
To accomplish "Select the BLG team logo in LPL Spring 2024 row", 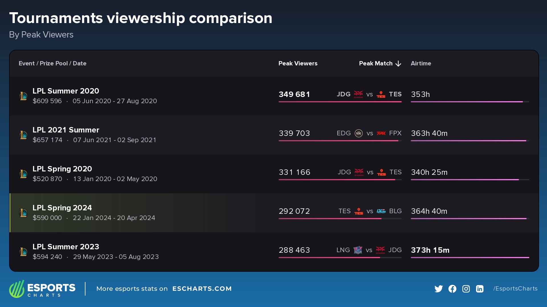I will 382,211.
